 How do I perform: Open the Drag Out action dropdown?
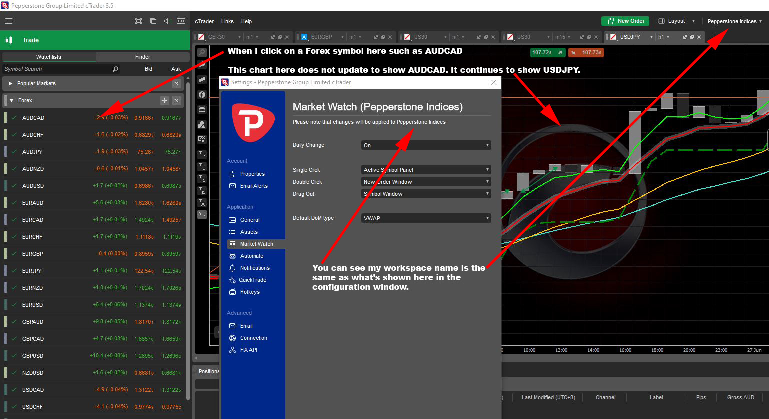click(426, 194)
